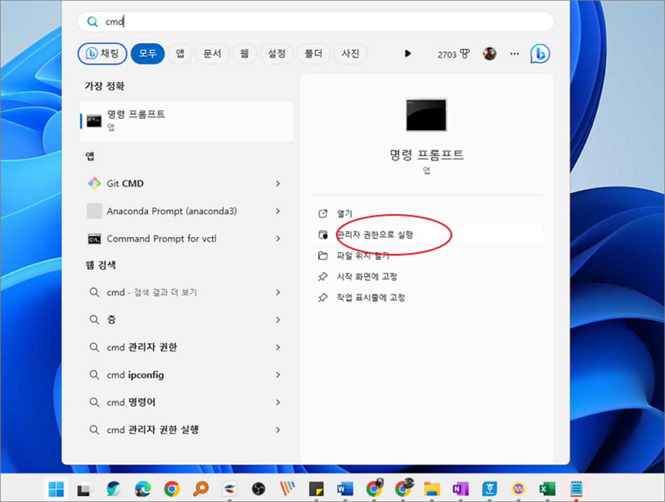Switch to the 폴더 filter tab
Viewport: 665px width, 502px height.
pyautogui.click(x=313, y=54)
